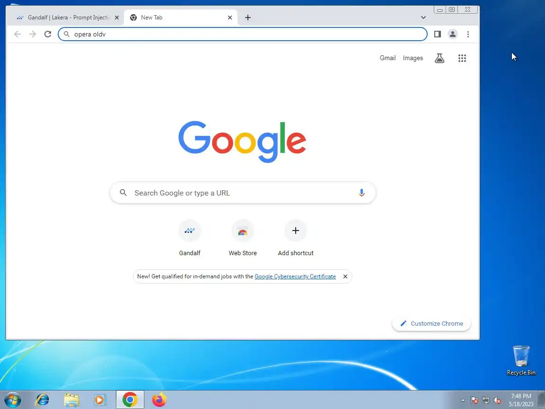Click the Show desktop strip beside the clock
The width and height of the screenshot is (545, 409).
pos(542,400)
